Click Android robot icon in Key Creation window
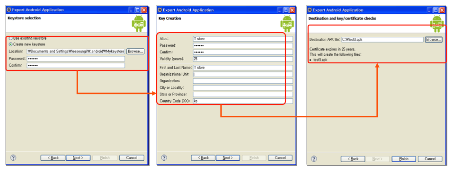Image resolution: width=453 pixels, height=173 pixels. (x=287, y=24)
